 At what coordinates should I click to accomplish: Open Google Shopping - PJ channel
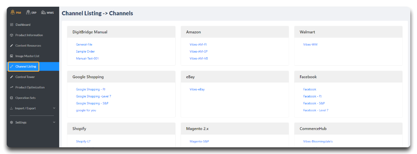90,89
